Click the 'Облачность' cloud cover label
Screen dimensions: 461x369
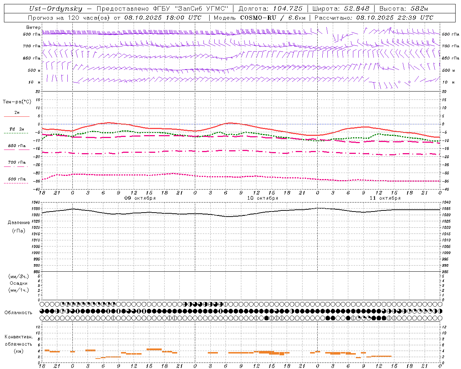pos(18,312)
